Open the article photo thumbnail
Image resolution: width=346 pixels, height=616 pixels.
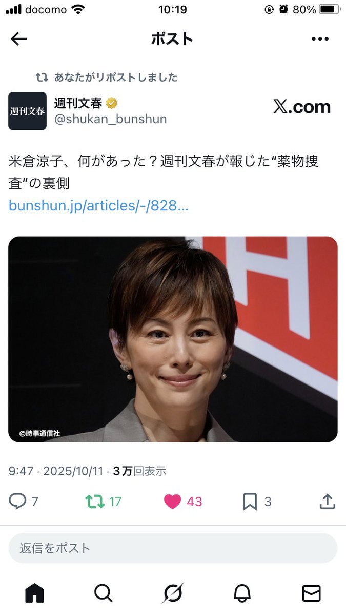(x=173, y=339)
